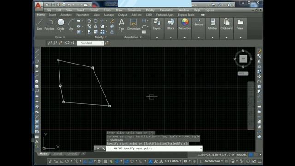This screenshot has height=166, width=295.
Task: Expand the Annotation panel flyout
Action: click(x=133, y=37)
